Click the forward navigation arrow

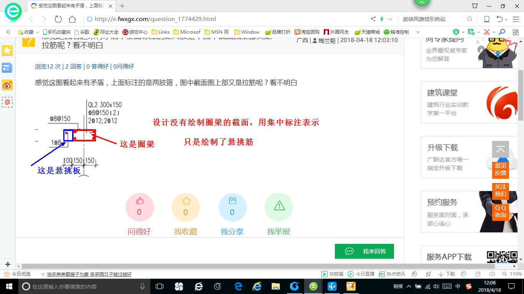(x=44, y=19)
